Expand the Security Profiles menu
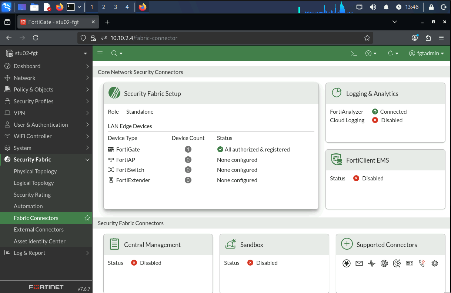The height and width of the screenshot is (293, 451). click(46, 101)
